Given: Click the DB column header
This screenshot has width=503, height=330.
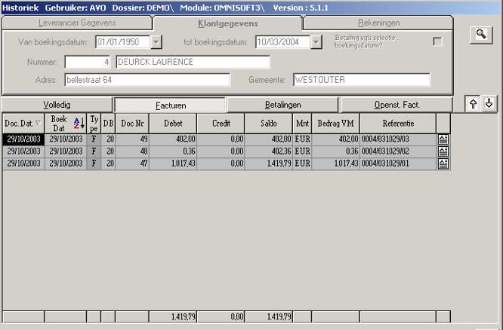Looking at the screenshot, I should coord(108,124).
